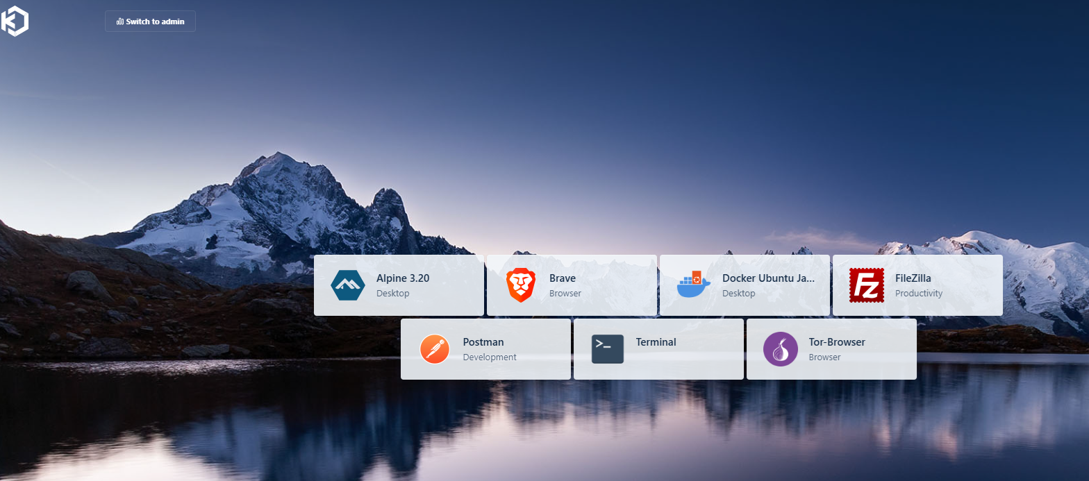Launch Brave by its name label

tap(563, 278)
